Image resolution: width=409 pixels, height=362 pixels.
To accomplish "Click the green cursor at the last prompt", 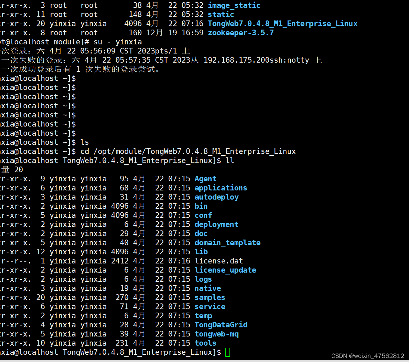I will pyautogui.click(x=228, y=352).
